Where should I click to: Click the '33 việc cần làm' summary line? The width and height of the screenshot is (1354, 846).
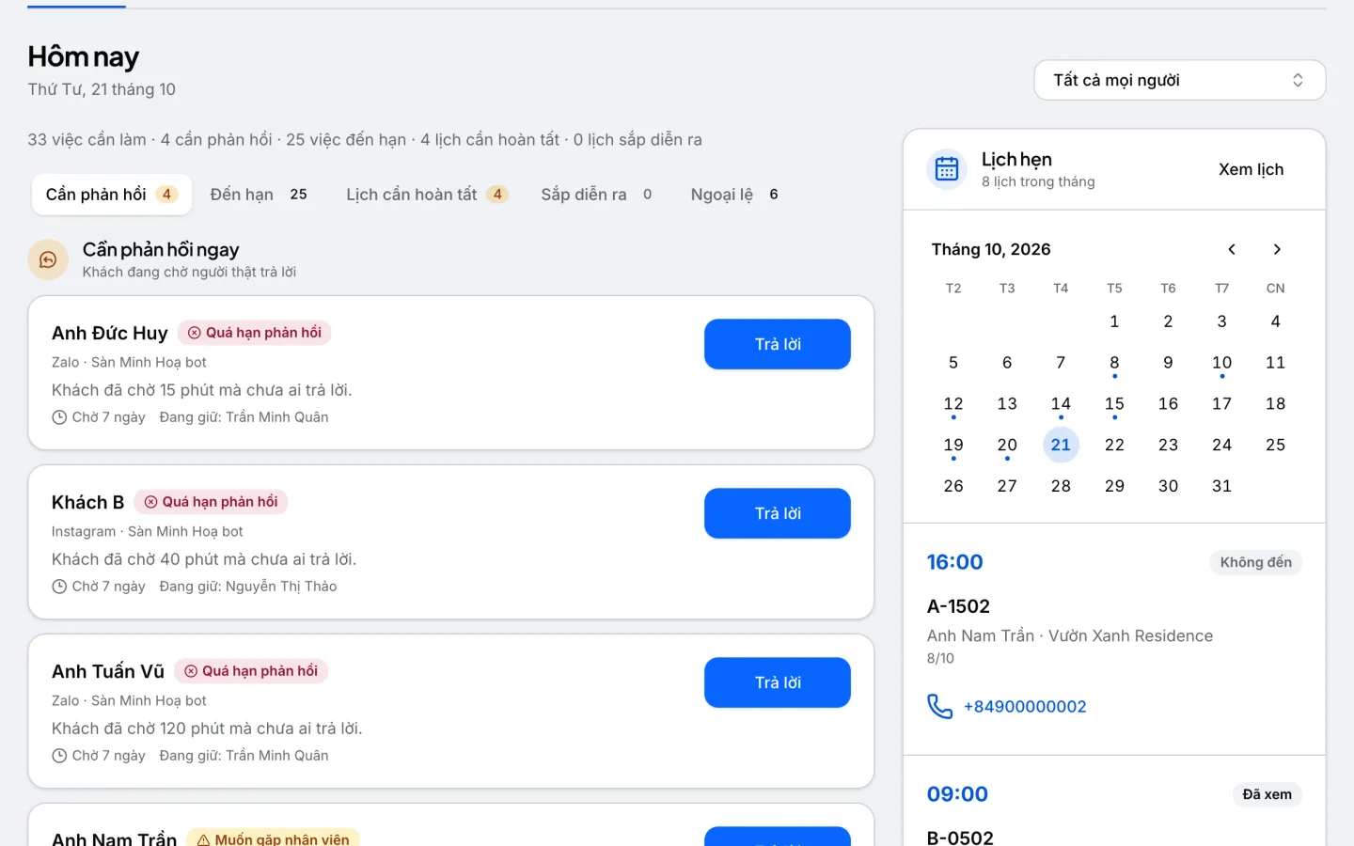click(365, 139)
